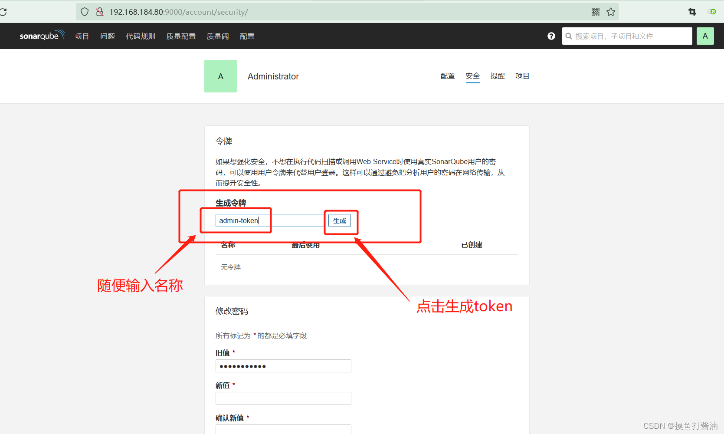This screenshot has width=724, height=434.
Task: Click the shield tracking protection icon
Action: click(85, 12)
